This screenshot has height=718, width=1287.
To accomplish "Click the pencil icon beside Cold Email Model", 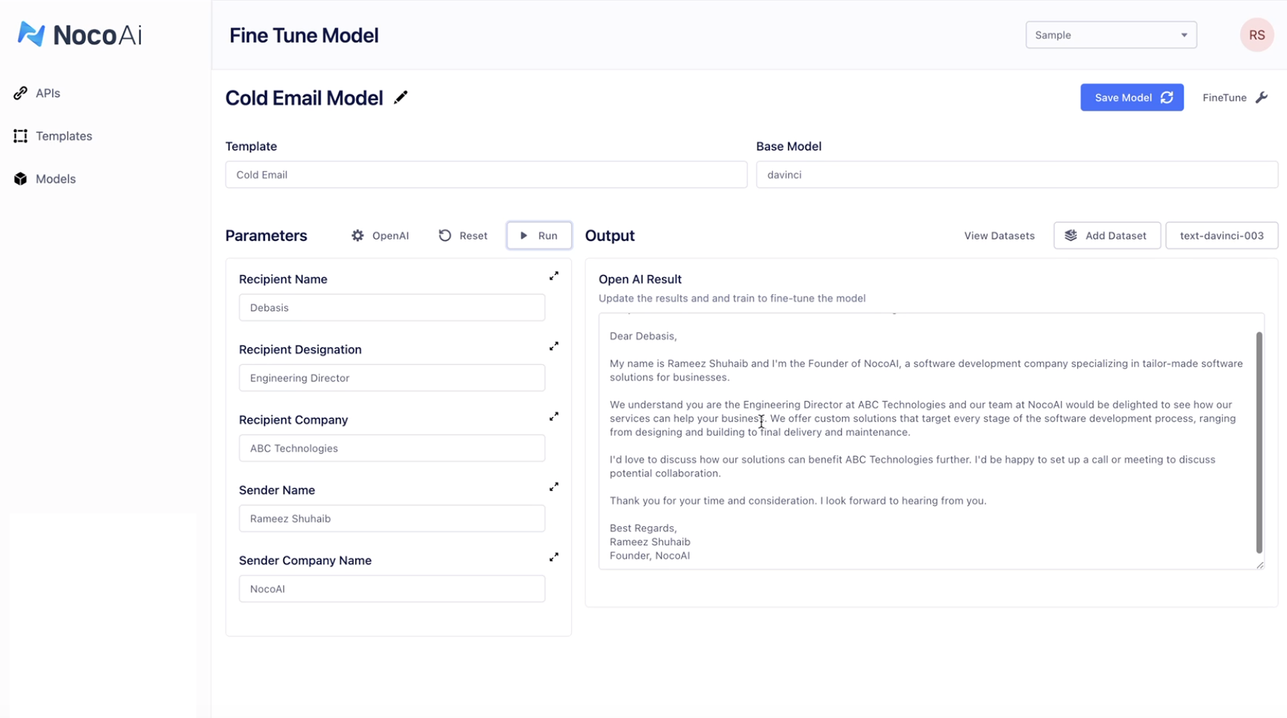I will point(401,98).
